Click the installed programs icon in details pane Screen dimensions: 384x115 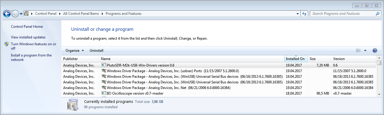click(73, 105)
